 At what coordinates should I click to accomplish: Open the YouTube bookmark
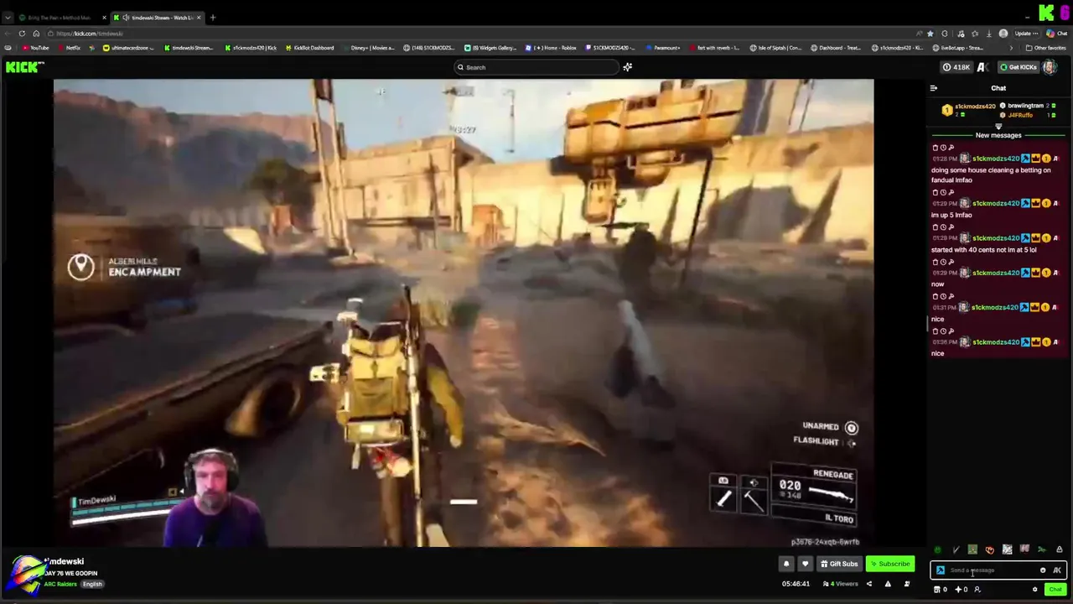[x=35, y=48]
